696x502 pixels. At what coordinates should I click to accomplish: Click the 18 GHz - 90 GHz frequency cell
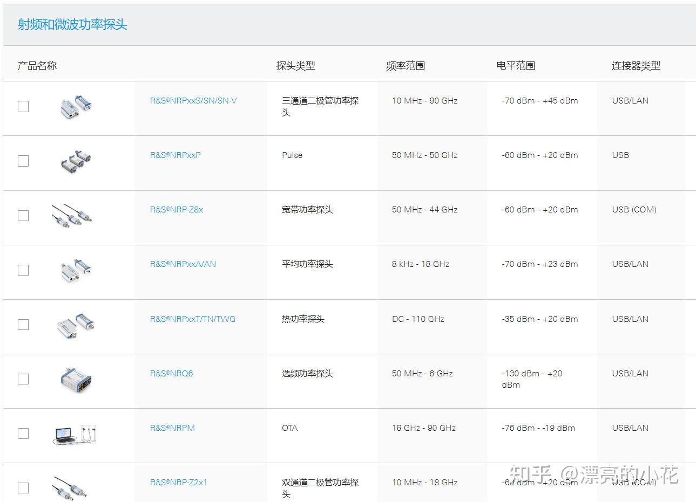coord(424,428)
